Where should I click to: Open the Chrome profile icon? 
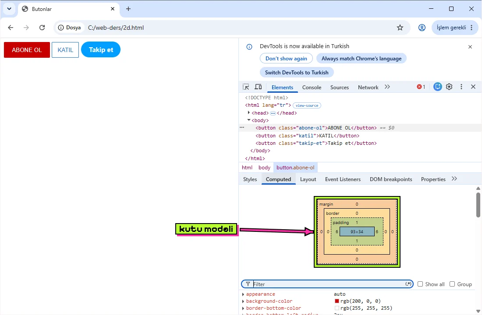coord(422,28)
